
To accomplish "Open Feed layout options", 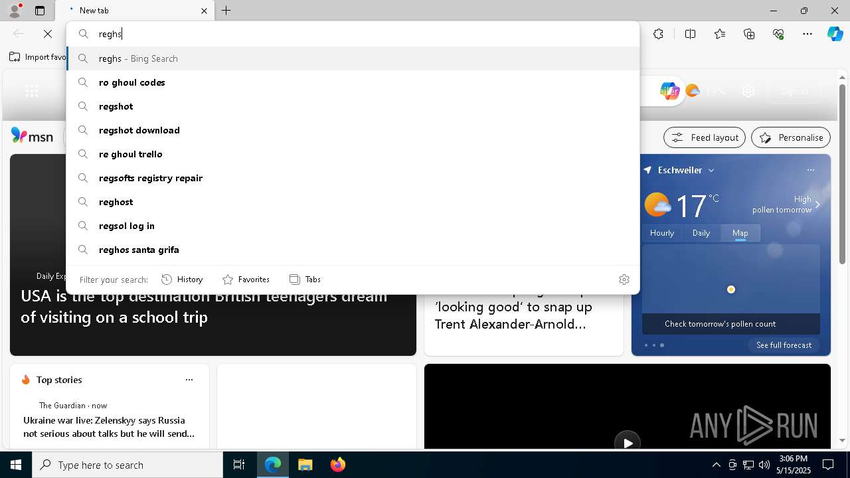I will 705,137.
